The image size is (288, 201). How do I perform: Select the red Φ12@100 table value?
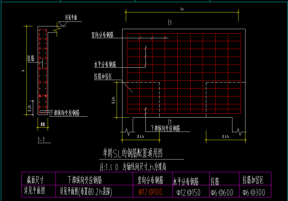pyautogui.click(x=150, y=192)
